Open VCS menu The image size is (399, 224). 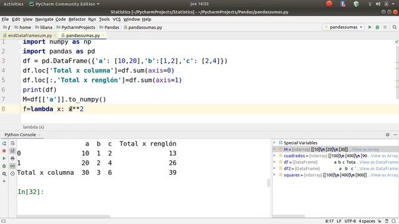117,19
